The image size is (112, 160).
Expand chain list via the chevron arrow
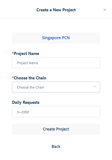point(95,86)
